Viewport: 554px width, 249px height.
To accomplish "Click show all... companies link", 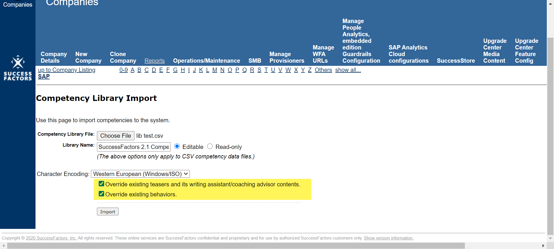I will pos(348,70).
